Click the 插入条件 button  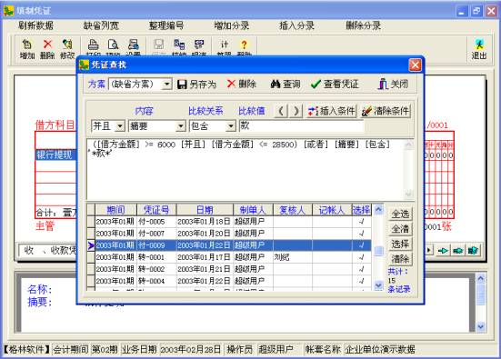331,111
